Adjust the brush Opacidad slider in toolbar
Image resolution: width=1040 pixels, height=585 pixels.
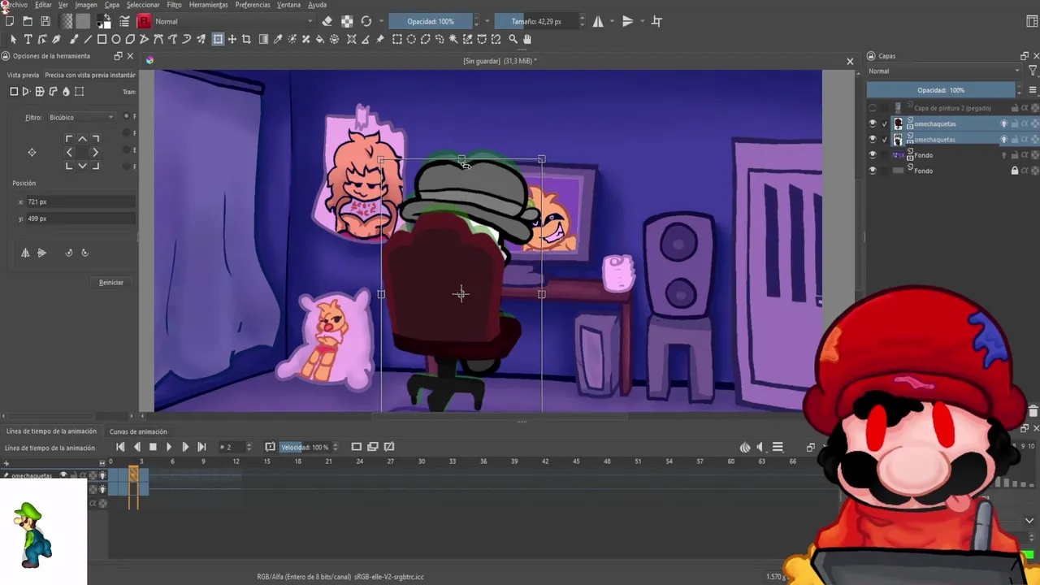coord(430,21)
